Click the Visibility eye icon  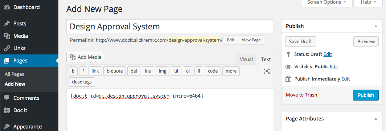coord(288,67)
